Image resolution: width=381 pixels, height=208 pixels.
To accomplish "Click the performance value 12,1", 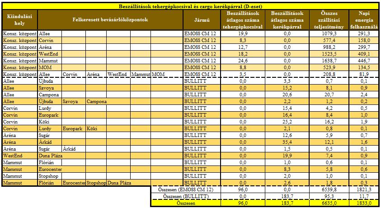I will [329, 142].
